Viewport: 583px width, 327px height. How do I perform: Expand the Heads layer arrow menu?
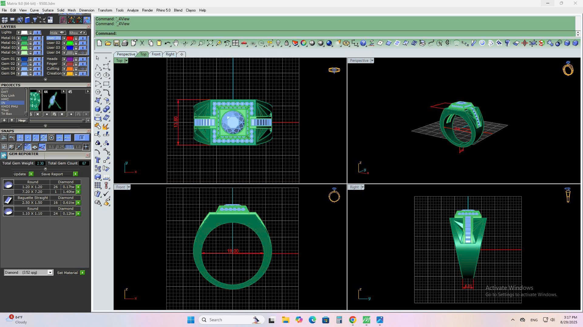(64, 59)
